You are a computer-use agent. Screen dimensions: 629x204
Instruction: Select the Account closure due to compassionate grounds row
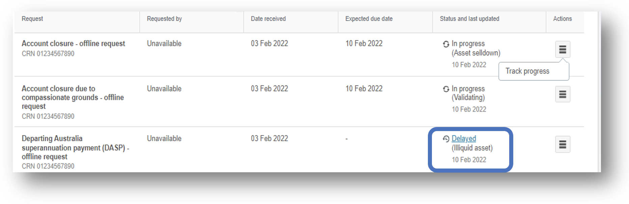(x=299, y=102)
